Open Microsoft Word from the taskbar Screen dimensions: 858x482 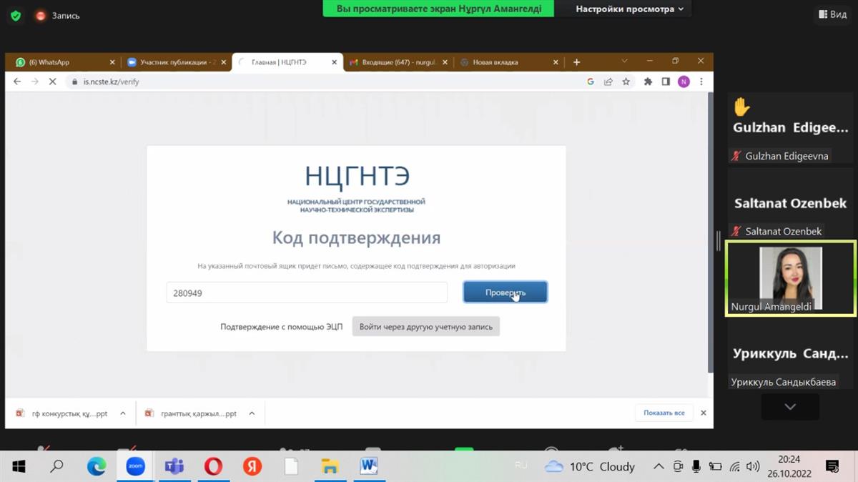pos(368,466)
